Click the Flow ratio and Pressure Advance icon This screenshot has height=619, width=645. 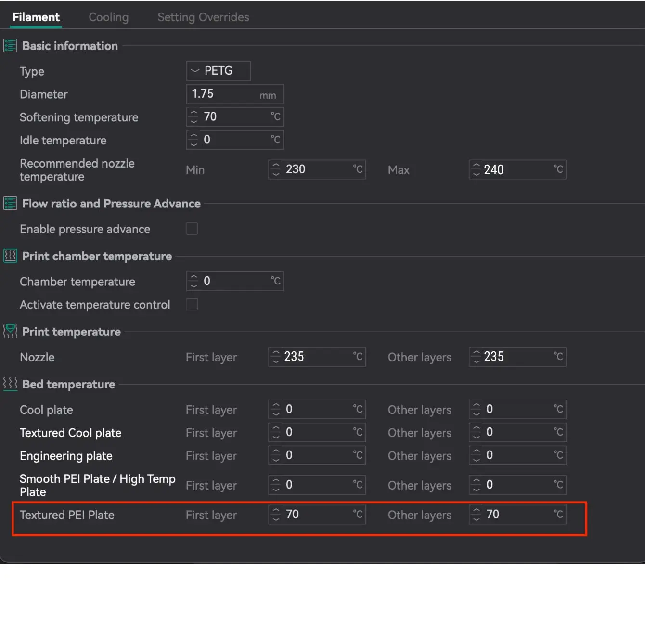pyautogui.click(x=10, y=204)
